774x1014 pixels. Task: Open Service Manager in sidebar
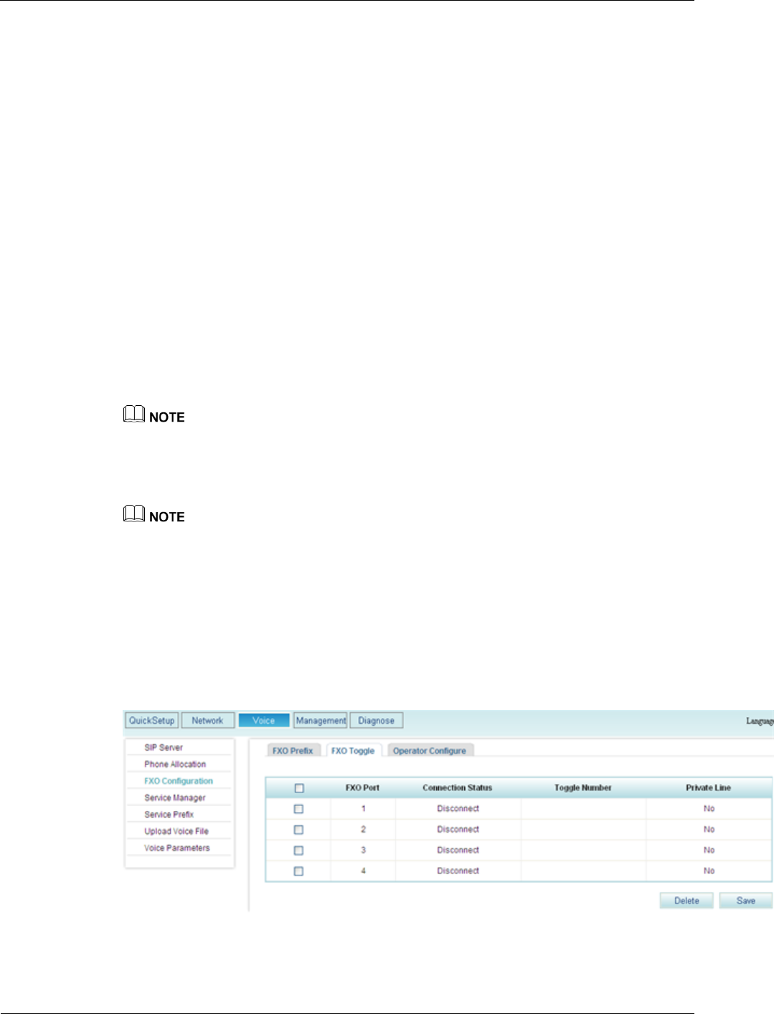tap(175, 797)
